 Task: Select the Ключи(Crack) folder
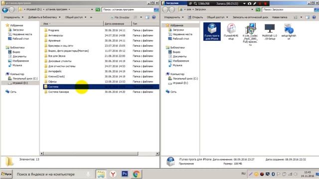56,77
